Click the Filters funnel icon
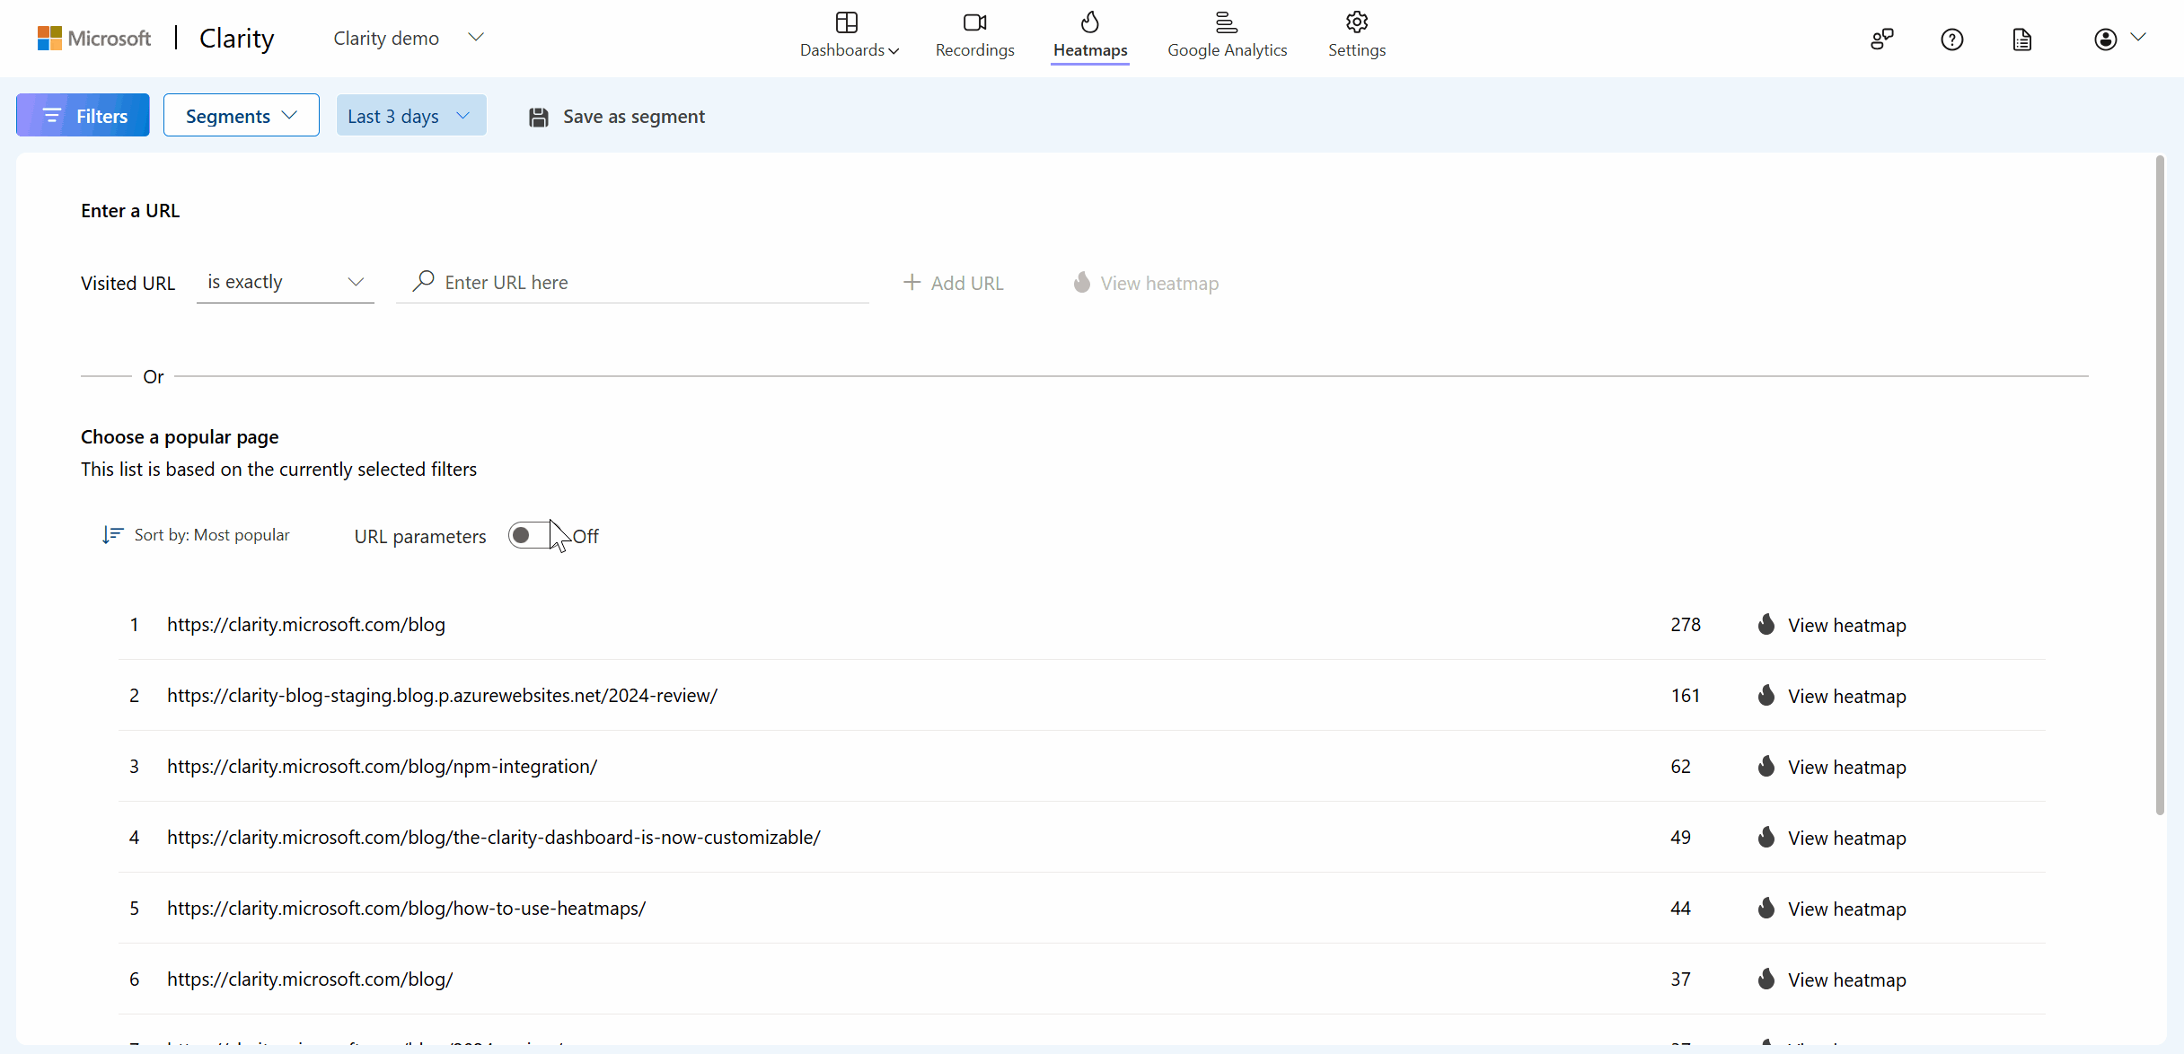 pos(51,116)
